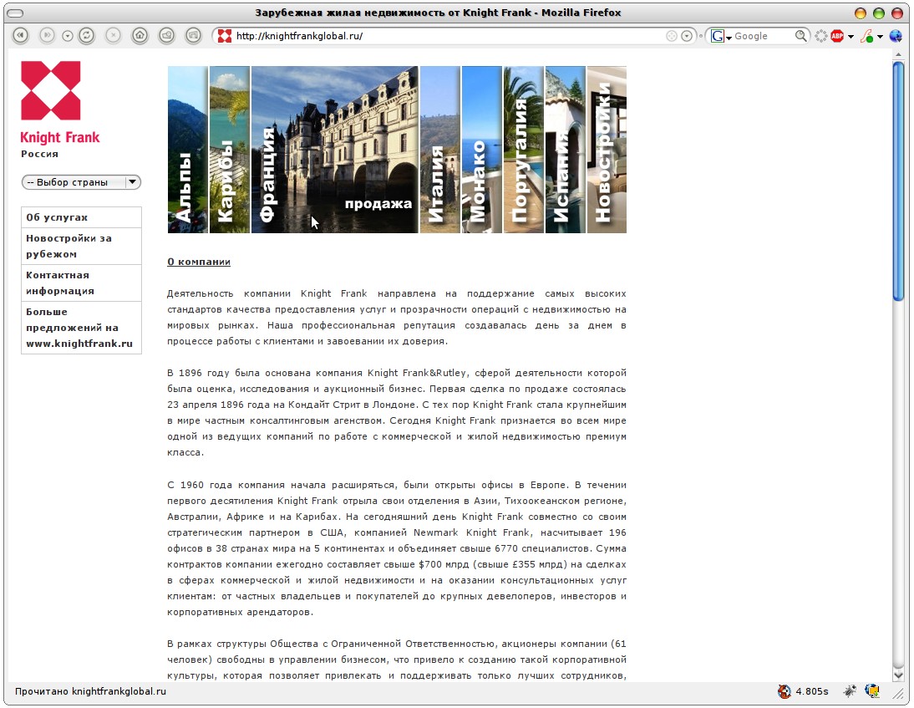Open the browser Home page
Screen dimensions: 914x708
click(140, 35)
